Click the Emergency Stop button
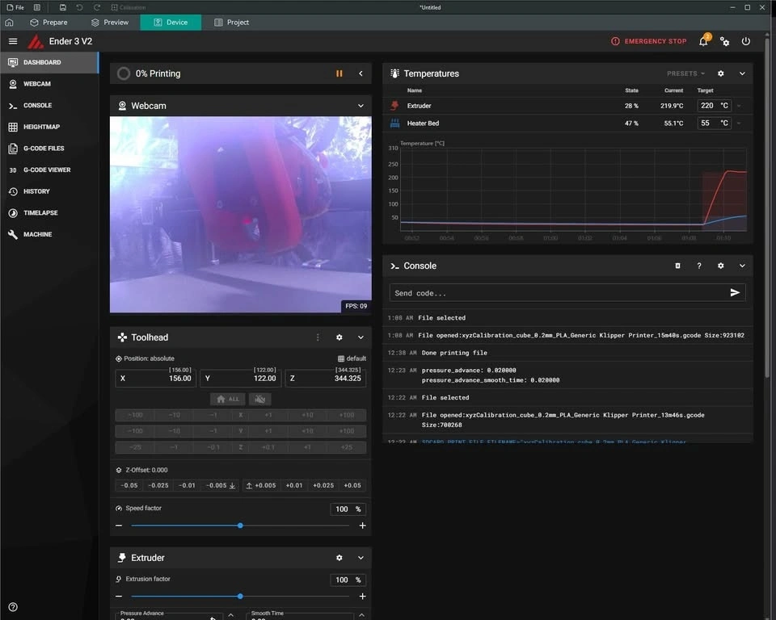The image size is (776, 620). (649, 41)
